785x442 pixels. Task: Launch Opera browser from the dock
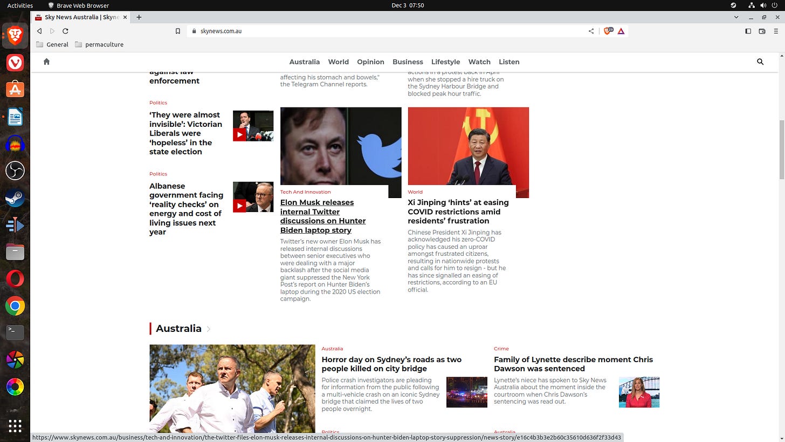pos(15,278)
